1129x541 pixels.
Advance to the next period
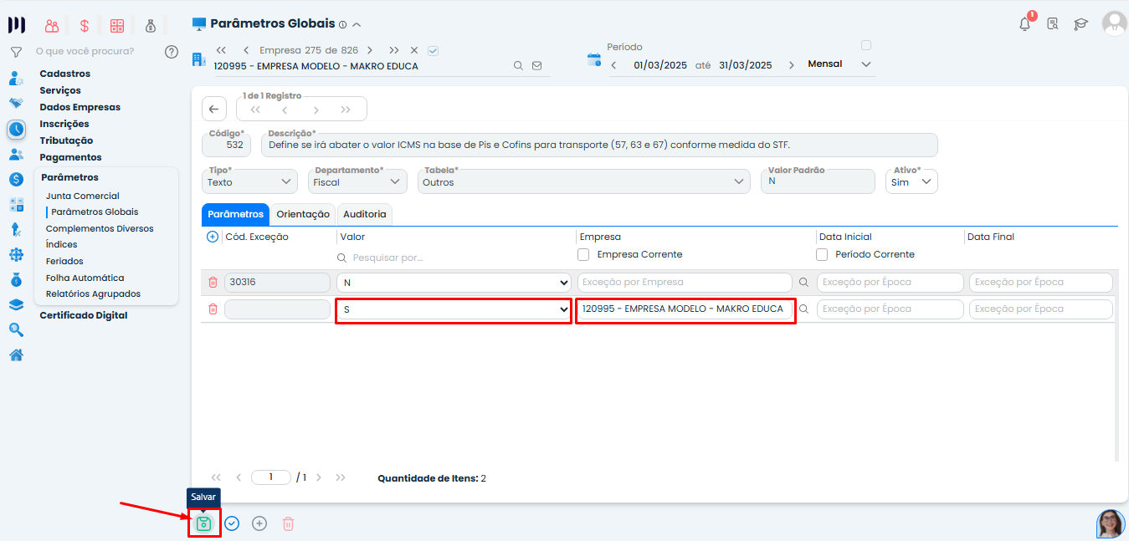(791, 65)
